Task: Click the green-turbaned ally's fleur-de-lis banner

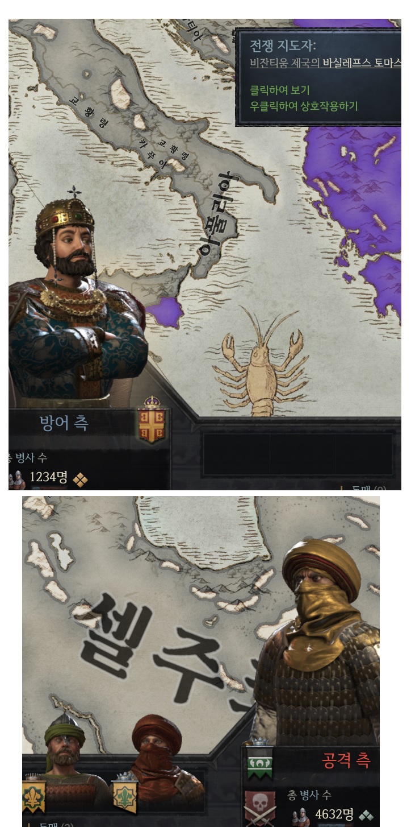Action: (x=33, y=795)
